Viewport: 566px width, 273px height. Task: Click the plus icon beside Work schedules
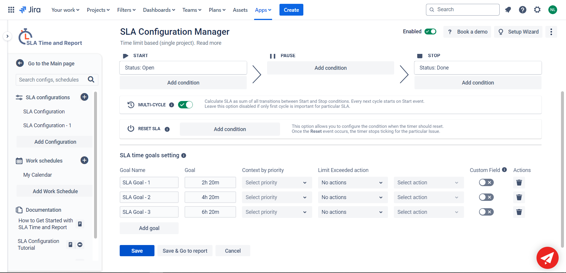84,160
